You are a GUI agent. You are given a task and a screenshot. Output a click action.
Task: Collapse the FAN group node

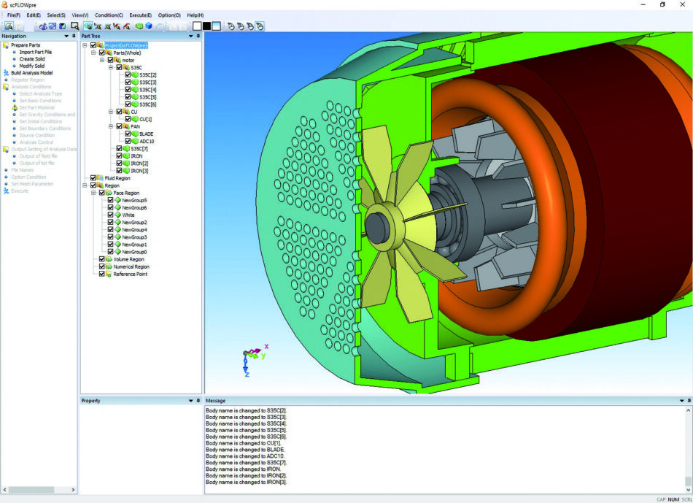point(111,126)
